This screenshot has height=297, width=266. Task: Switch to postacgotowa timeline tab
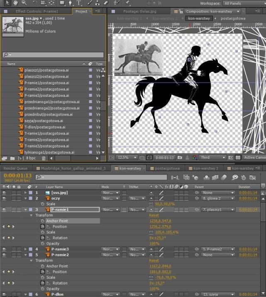pyautogui.click(x=167, y=168)
